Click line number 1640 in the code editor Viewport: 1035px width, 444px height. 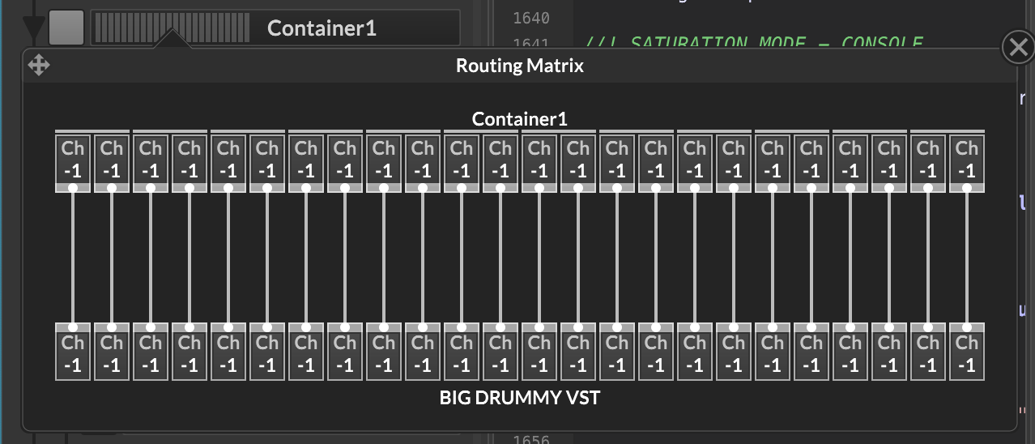click(x=531, y=18)
